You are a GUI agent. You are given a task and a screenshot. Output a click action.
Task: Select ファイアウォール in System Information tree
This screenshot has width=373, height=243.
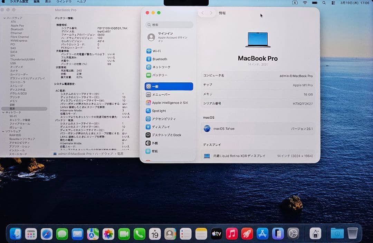20,124
